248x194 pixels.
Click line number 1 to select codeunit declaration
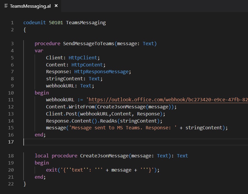tap(12, 22)
